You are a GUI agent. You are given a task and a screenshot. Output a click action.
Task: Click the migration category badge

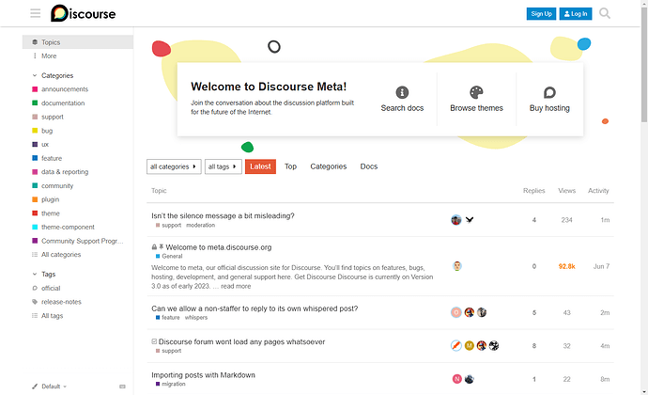coord(170,385)
